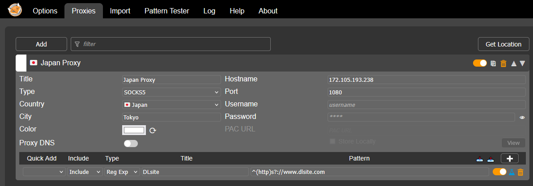Click the Get Location button

point(503,44)
